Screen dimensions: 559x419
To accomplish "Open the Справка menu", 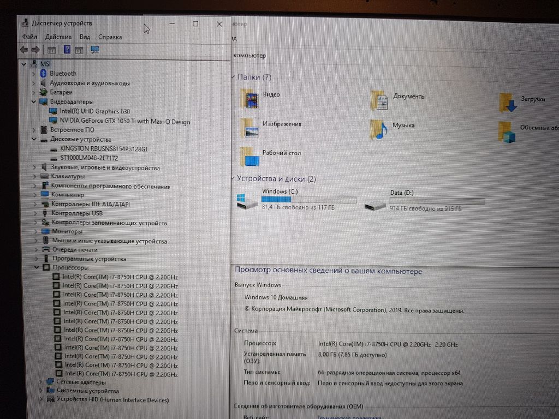I will click(x=110, y=37).
